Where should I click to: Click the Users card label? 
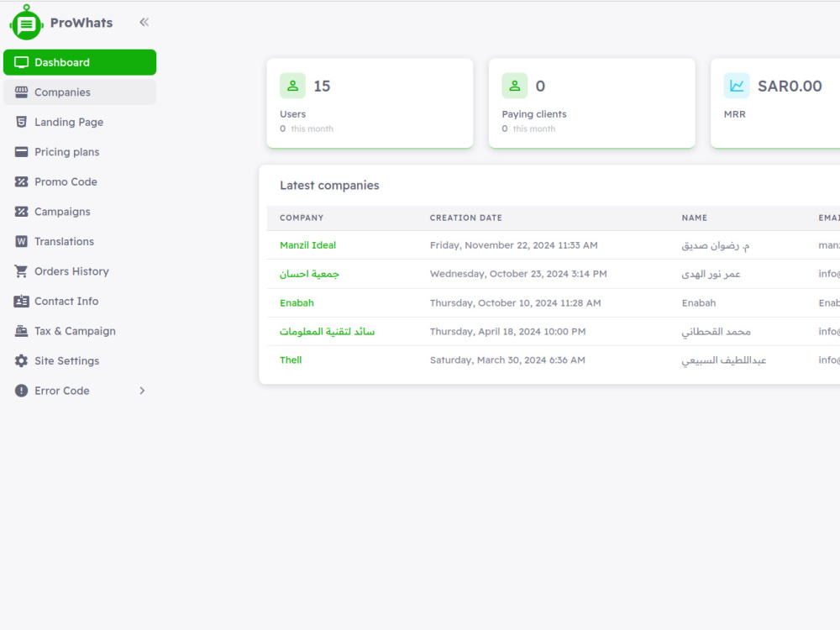292,114
